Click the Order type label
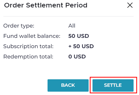The width and height of the screenshot is (139, 95). pos(19,26)
